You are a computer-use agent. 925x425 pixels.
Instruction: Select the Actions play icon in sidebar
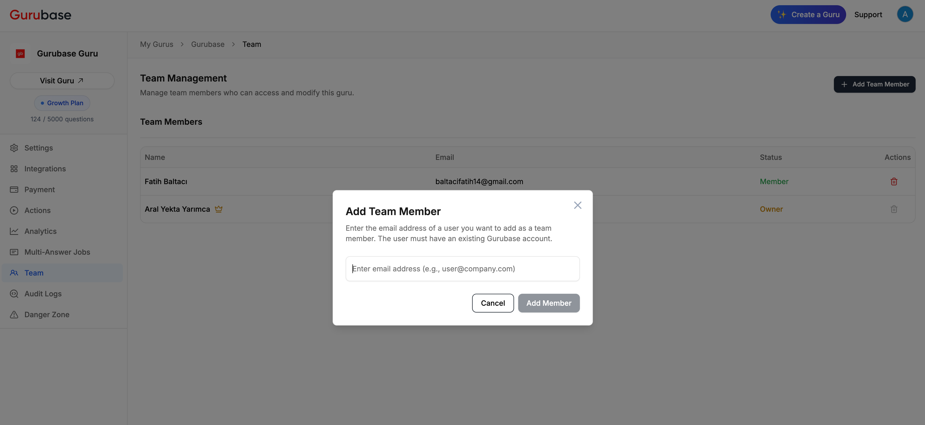(x=14, y=210)
